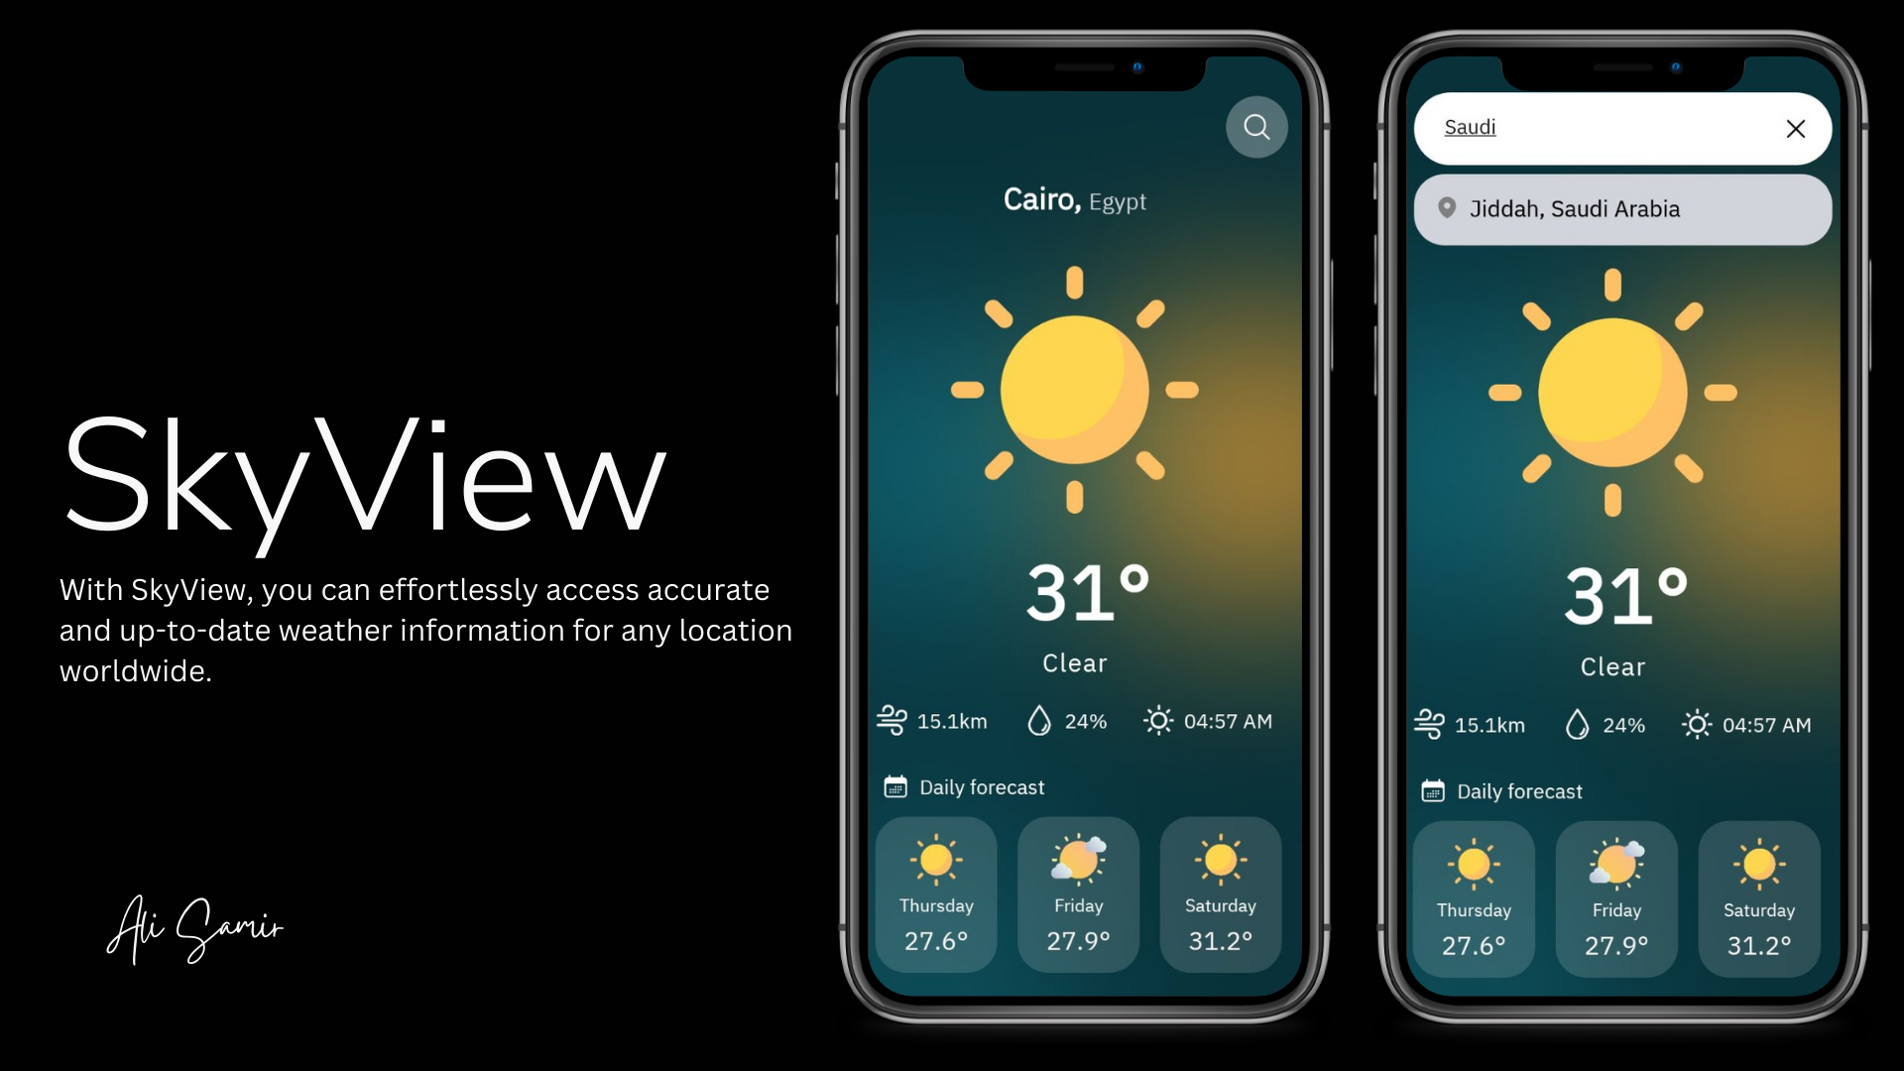1904x1071 pixels.
Task: View Saturday forecast tab right screen
Action: (1759, 901)
